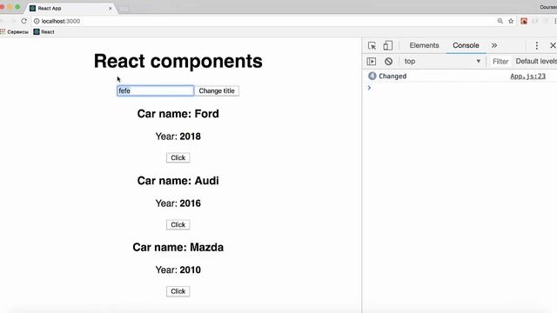Click the Click button under Mazda
557x313 pixels.
click(x=178, y=291)
